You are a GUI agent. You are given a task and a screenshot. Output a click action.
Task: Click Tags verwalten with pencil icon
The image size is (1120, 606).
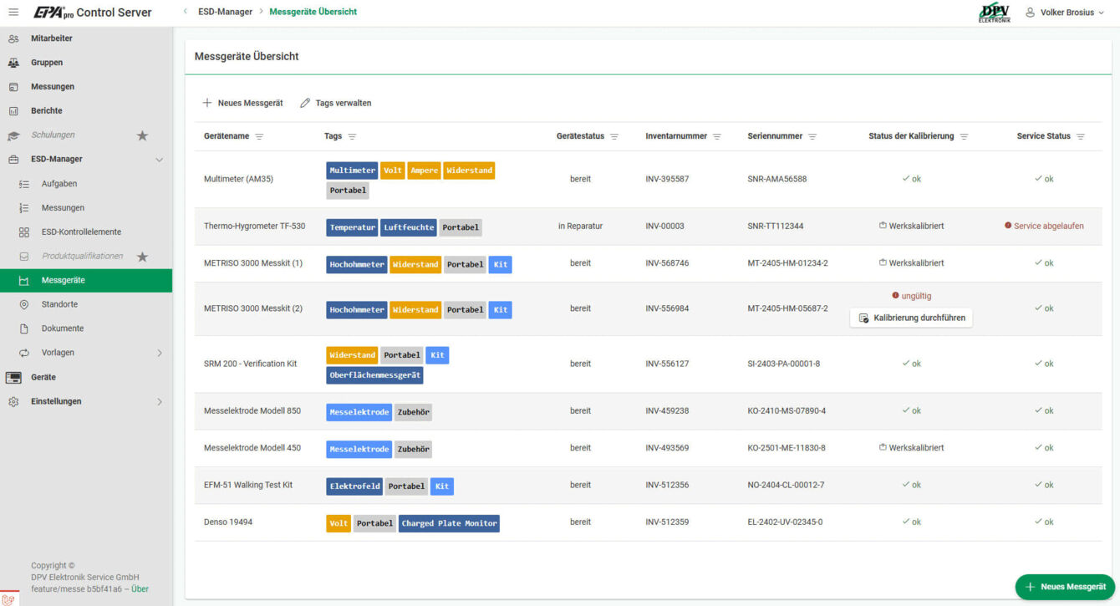(336, 103)
